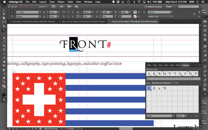Image resolution: width=208 pixels, height=130 pixels.
Task: Switch to Character Formatting Controls
Action: click(12, 12)
